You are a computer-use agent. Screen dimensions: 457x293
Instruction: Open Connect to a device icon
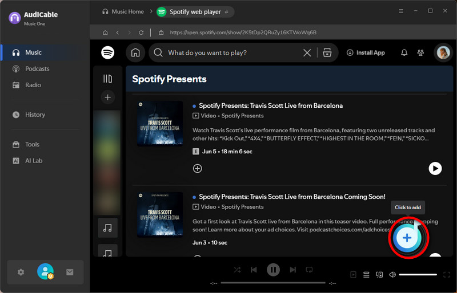pyautogui.click(x=379, y=275)
